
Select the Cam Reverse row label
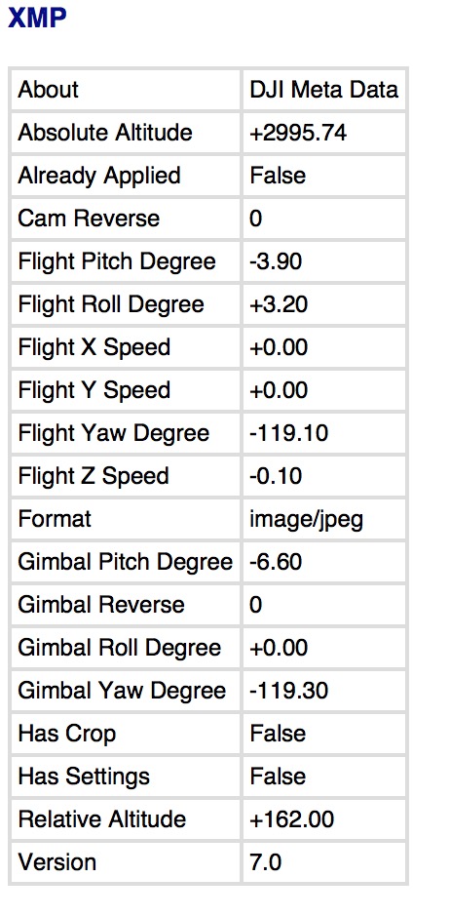tap(89, 219)
